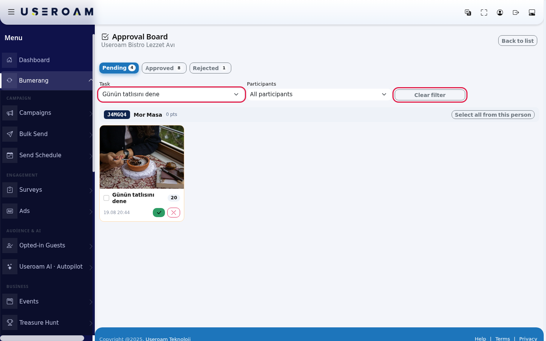Click the Bulk Send paper plane icon
The height and width of the screenshot is (341, 546).
tap(10, 134)
